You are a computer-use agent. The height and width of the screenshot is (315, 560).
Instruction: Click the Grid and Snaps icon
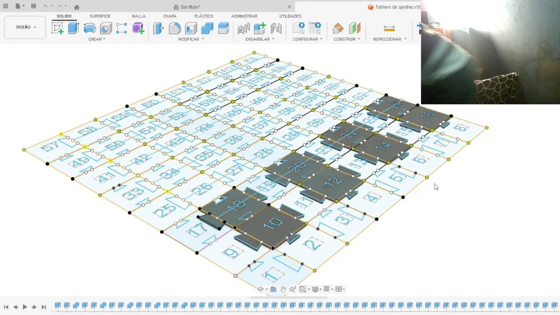tap(326, 289)
